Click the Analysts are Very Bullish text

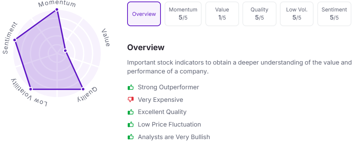[174, 137]
